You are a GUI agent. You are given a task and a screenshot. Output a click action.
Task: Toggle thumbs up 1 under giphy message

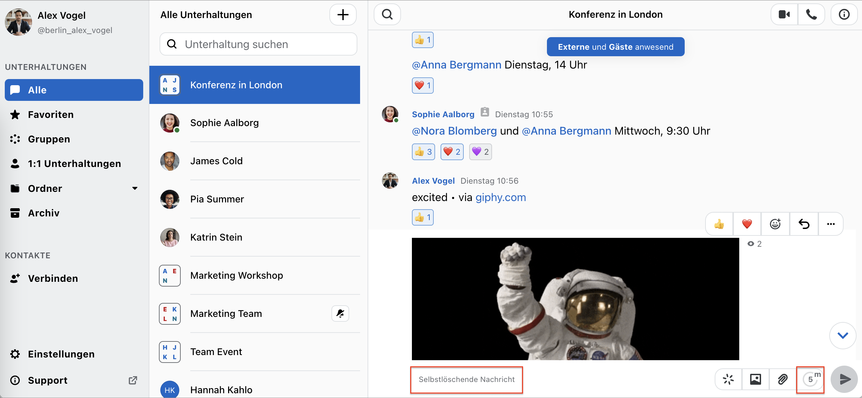(x=422, y=217)
